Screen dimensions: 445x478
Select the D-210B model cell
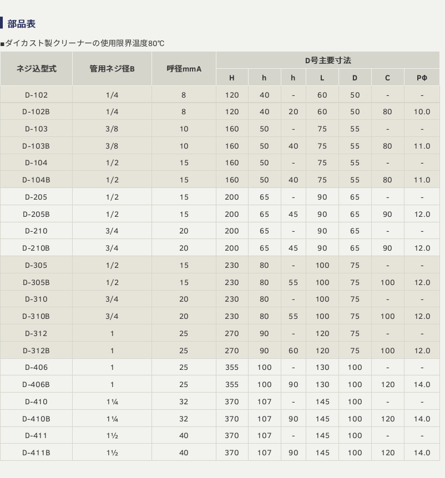36,248
